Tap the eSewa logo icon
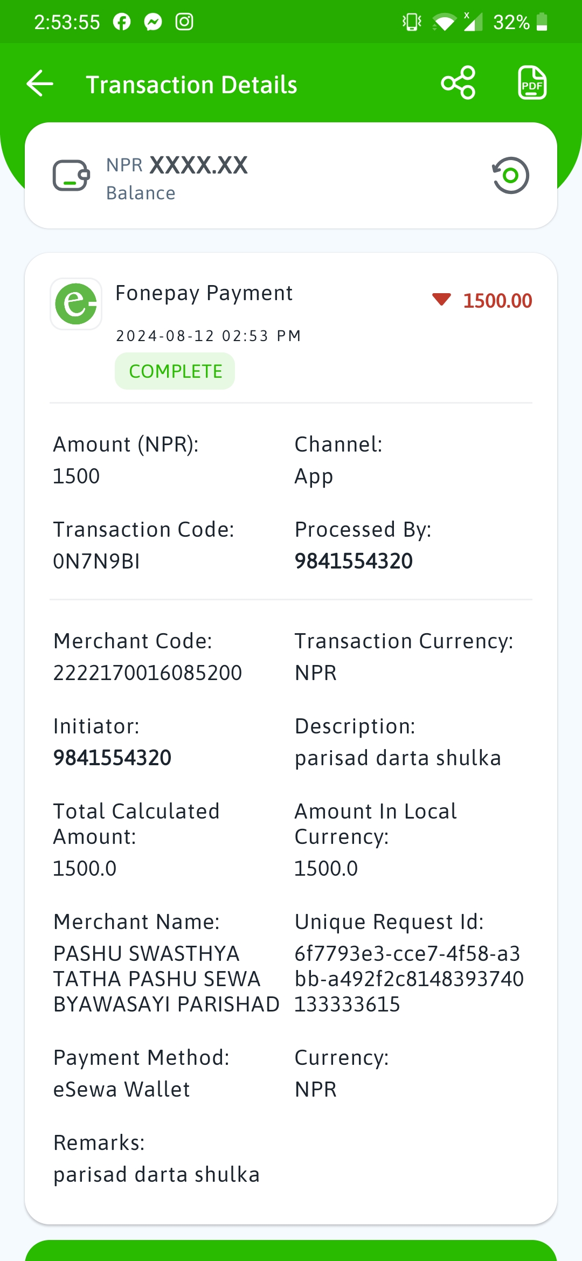The image size is (582, 1261). (76, 304)
